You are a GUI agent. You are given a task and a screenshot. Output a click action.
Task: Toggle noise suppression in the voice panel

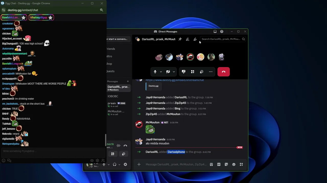tap(119, 146)
